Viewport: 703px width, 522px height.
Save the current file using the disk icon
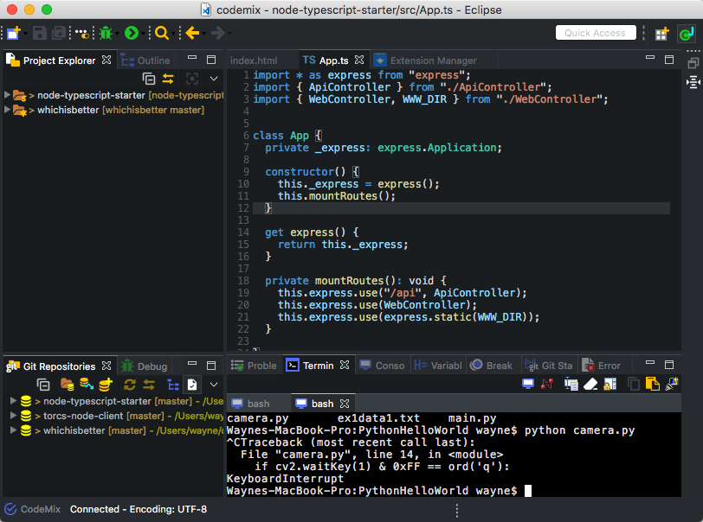(x=38, y=33)
